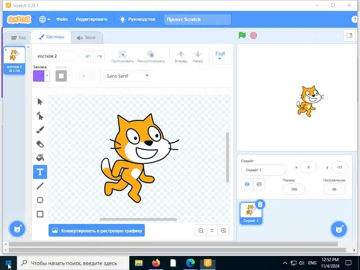Click the red stop button

click(x=253, y=36)
